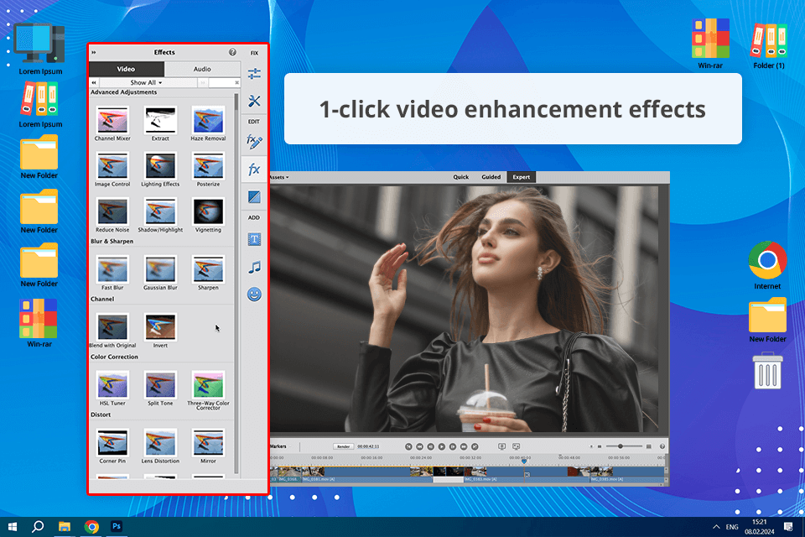Click the blue playhead marker on timeline
805x537 pixels.
click(x=523, y=461)
